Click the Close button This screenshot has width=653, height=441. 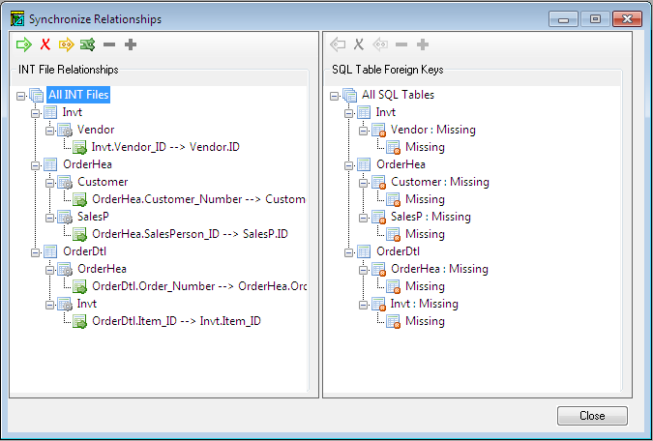(x=592, y=416)
